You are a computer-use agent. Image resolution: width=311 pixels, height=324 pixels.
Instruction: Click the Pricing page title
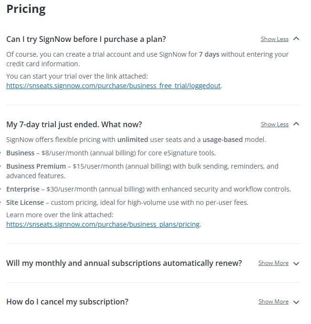click(x=26, y=10)
